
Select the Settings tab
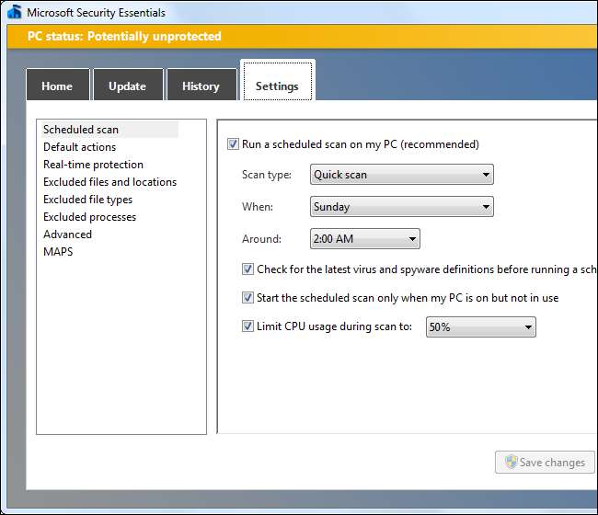[x=277, y=86]
